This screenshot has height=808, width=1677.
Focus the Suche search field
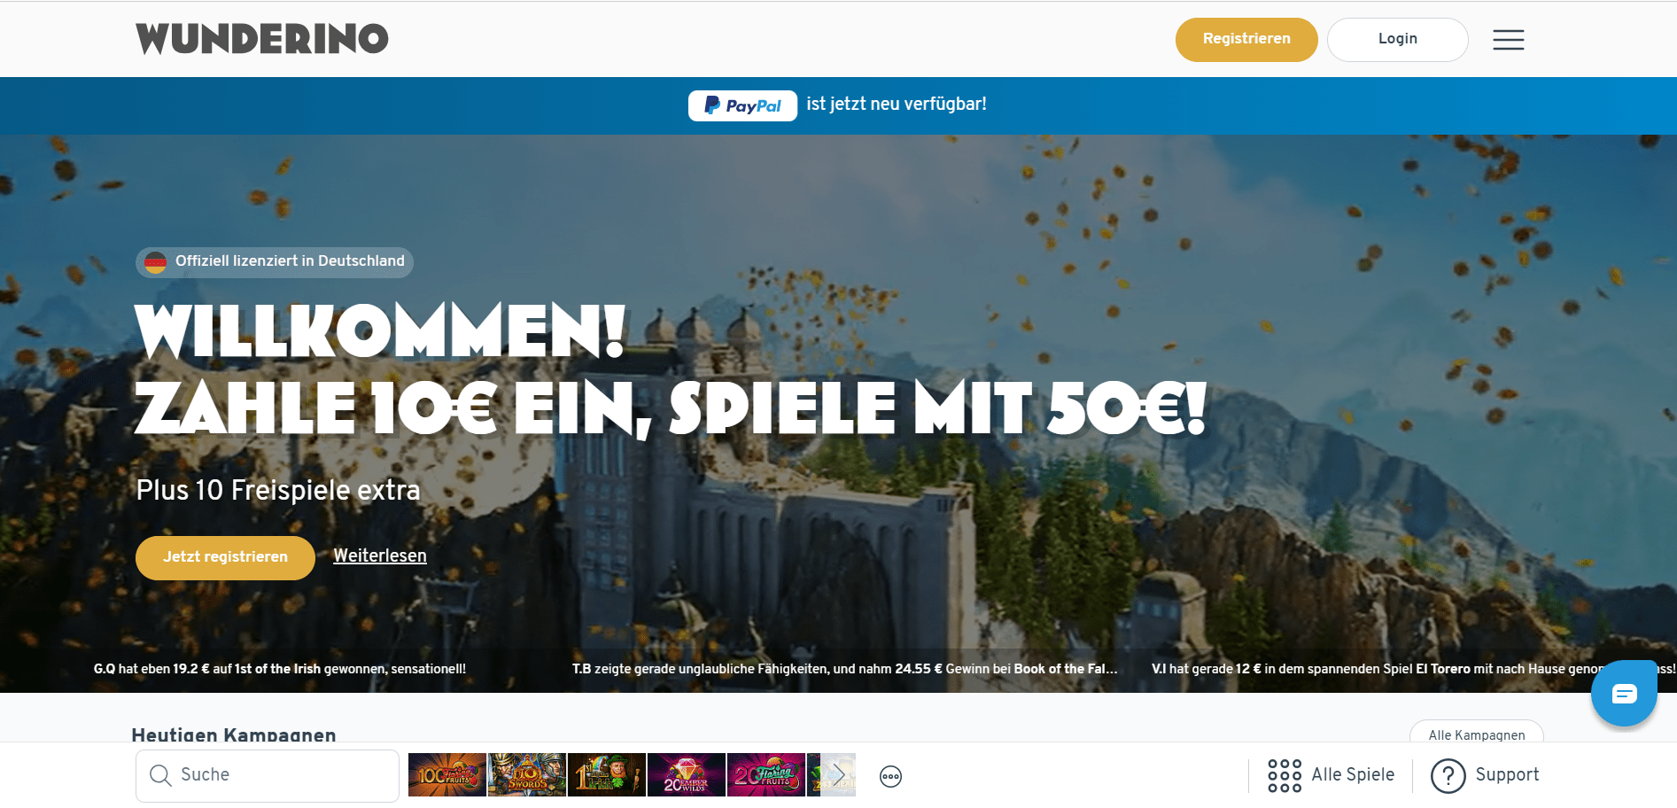click(267, 775)
